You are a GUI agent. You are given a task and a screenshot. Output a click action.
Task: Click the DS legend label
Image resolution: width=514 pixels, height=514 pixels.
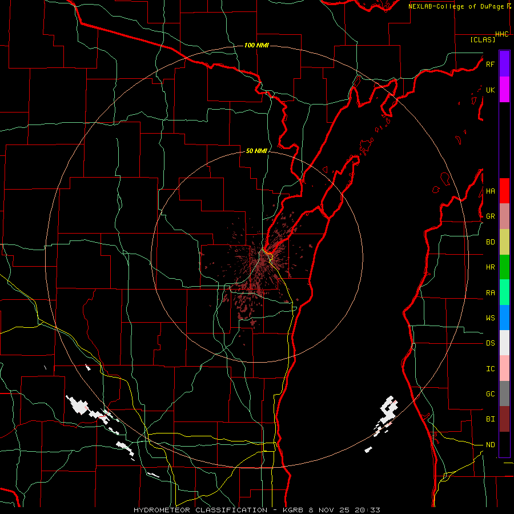point(490,343)
